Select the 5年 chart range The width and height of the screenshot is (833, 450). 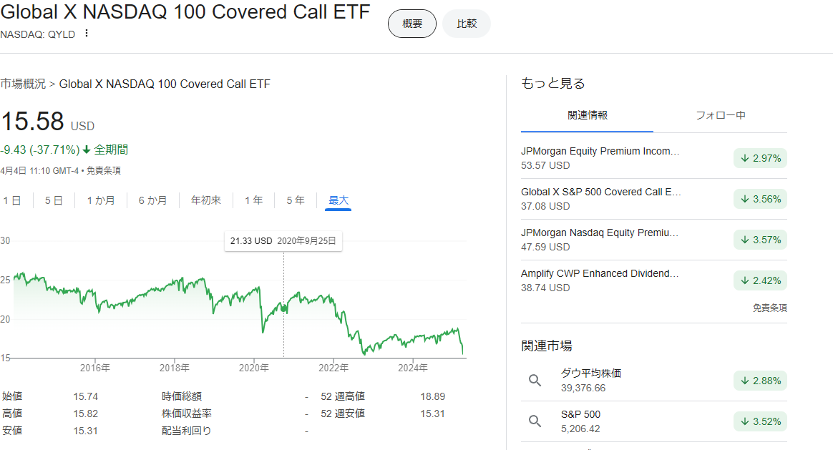pos(296,200)
